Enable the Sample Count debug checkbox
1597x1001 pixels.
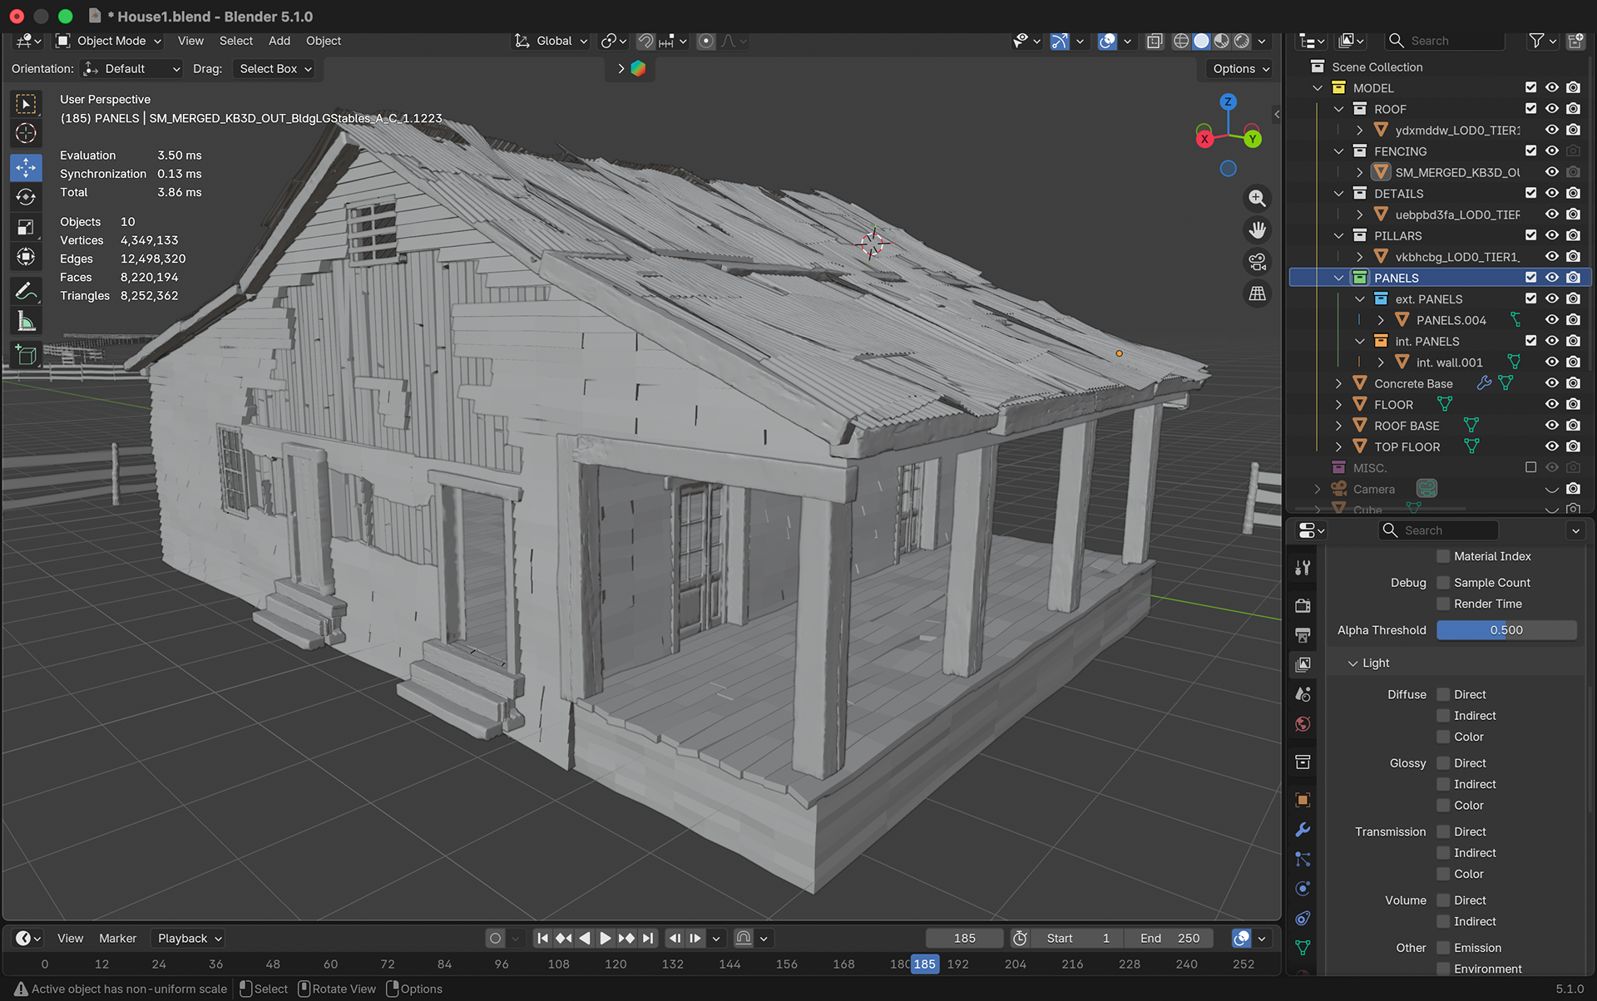[1443, 583]
